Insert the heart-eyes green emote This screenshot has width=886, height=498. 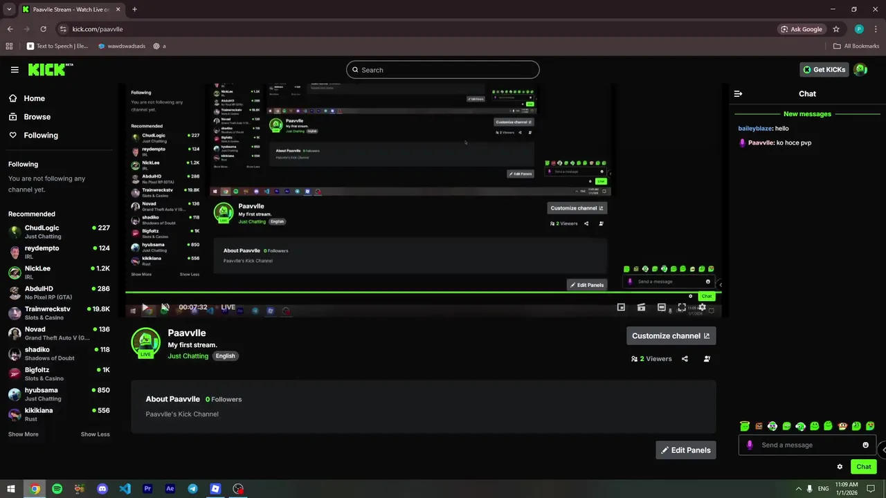tap(870, 426)
